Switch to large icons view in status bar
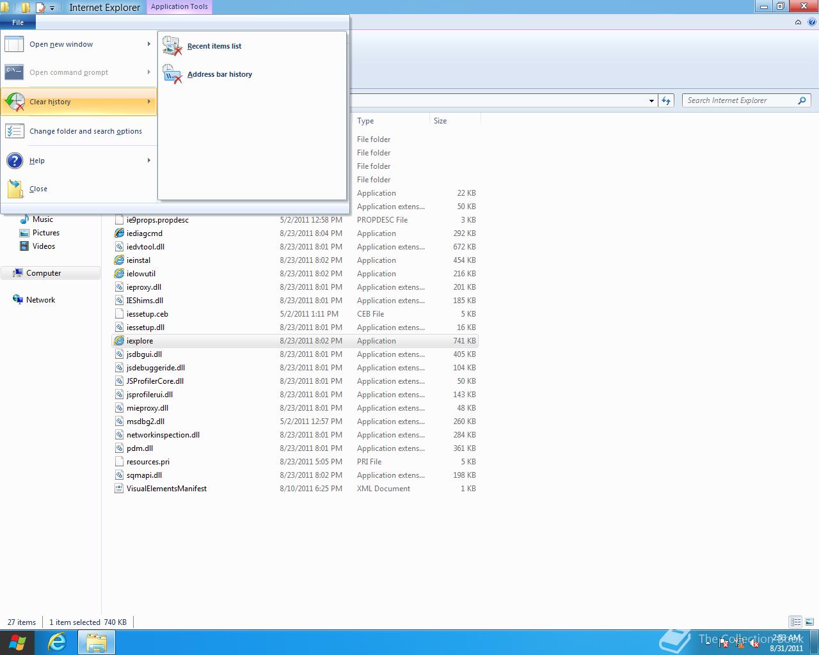The image size is (819, 655). pos(809,622)
